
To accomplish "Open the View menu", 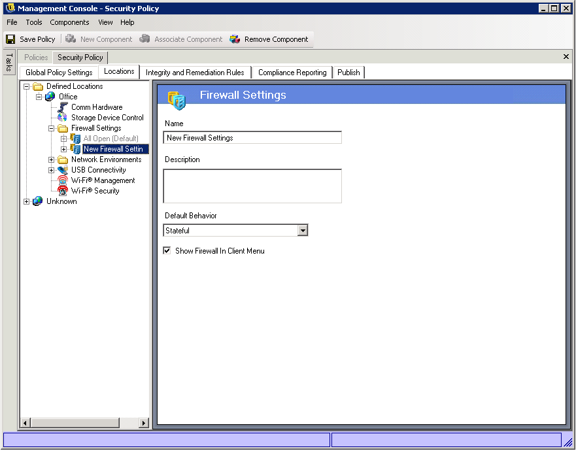I will (105, 22).
